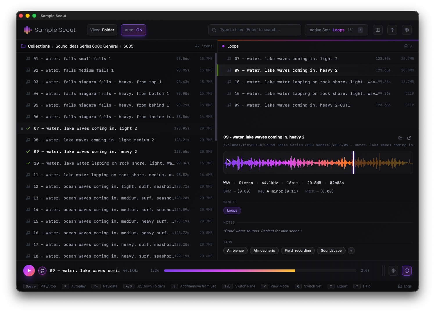Switch the View: Folder mode
This screenshot has width=435, height=313.
click(x=102, y=30)
